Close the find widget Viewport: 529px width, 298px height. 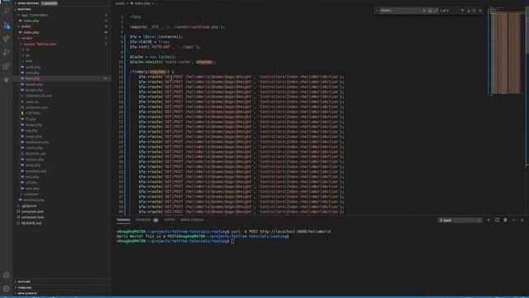pyautogui.click(x=480, y=11)
